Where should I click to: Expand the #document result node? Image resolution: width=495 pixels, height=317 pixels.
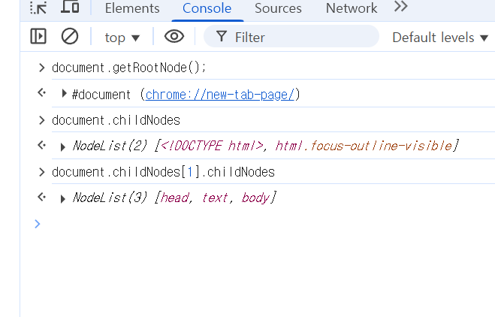coord(64,93)
